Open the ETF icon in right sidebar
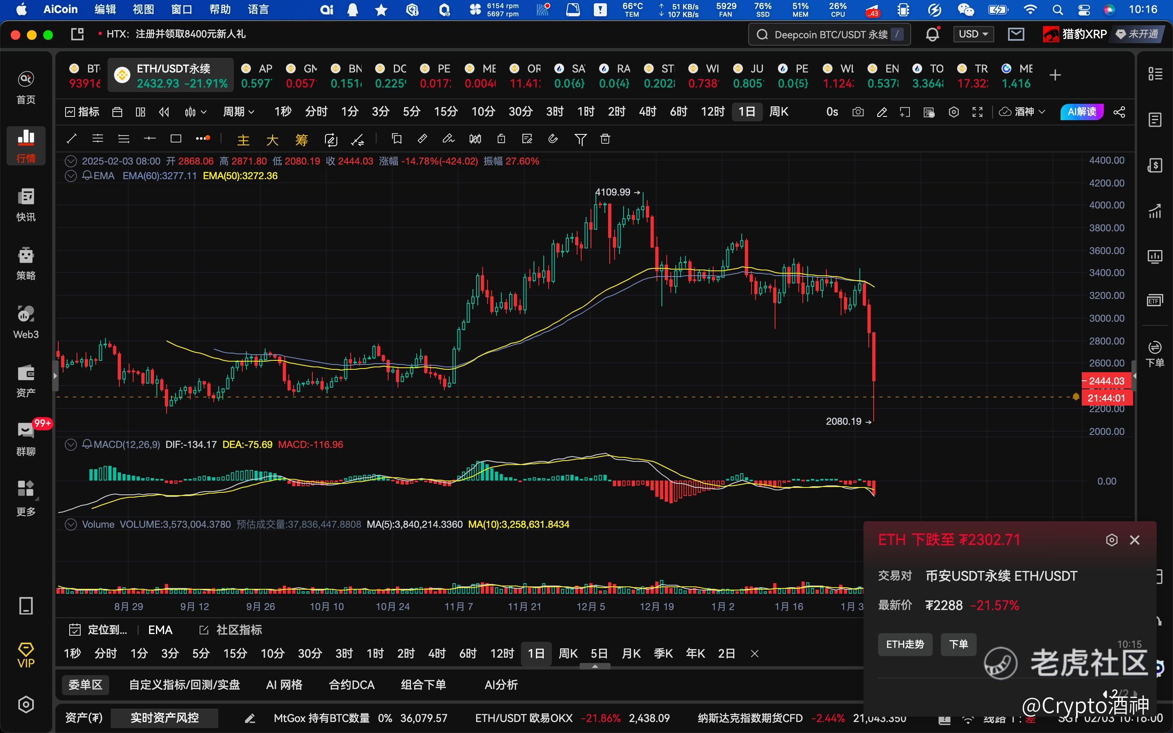Screen dimensions: 1173x733 point(1155,301)
